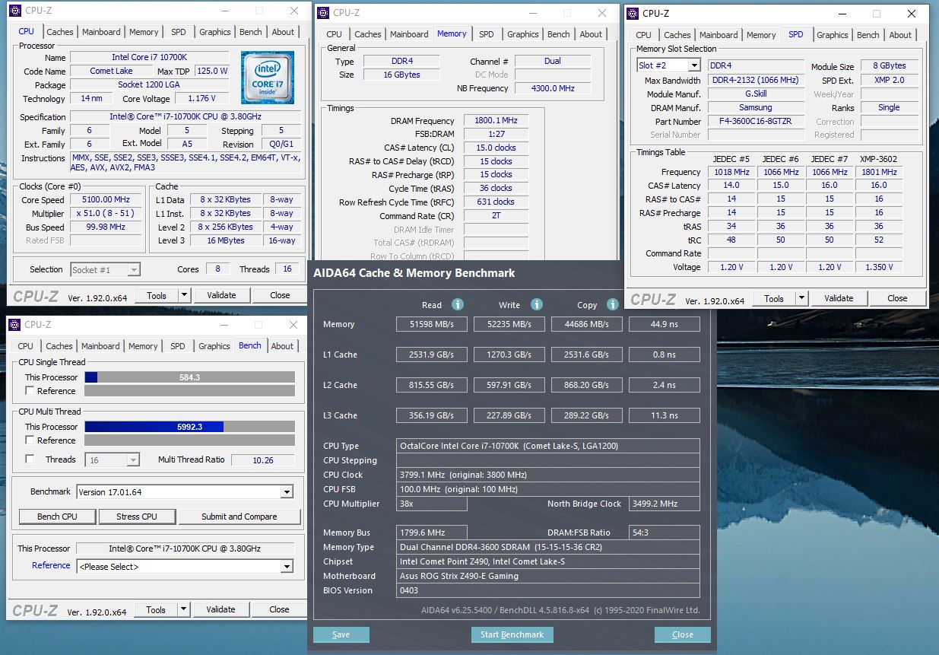Click North Bridge Clock 3499.2 MHz value
This screenshot has height=655, width=939.
pyautogui.click(x=664, y=504)
